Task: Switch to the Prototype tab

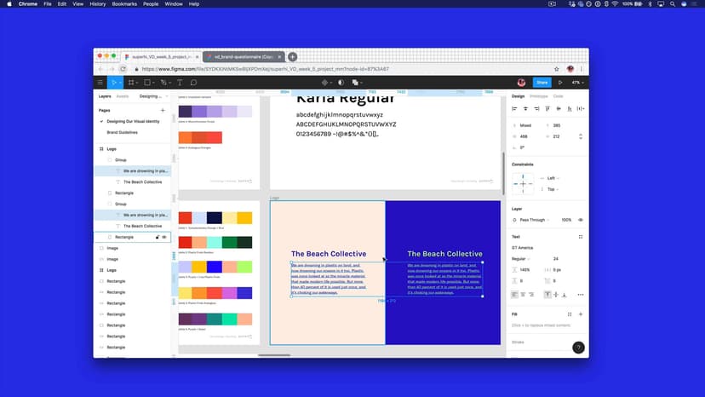Action: pos(538,96)
